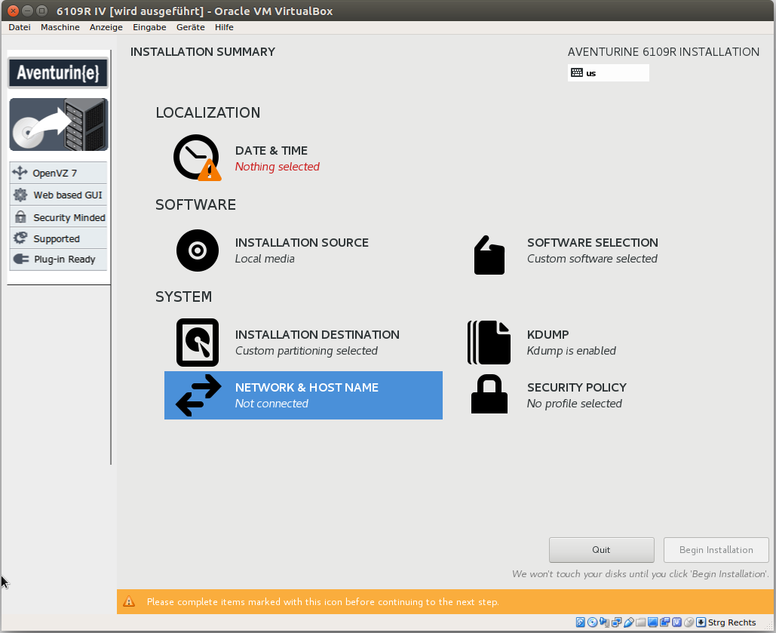This screenshot has width=776, height=633.
Task: Open KDUMP label
Action: click(547, 335)
